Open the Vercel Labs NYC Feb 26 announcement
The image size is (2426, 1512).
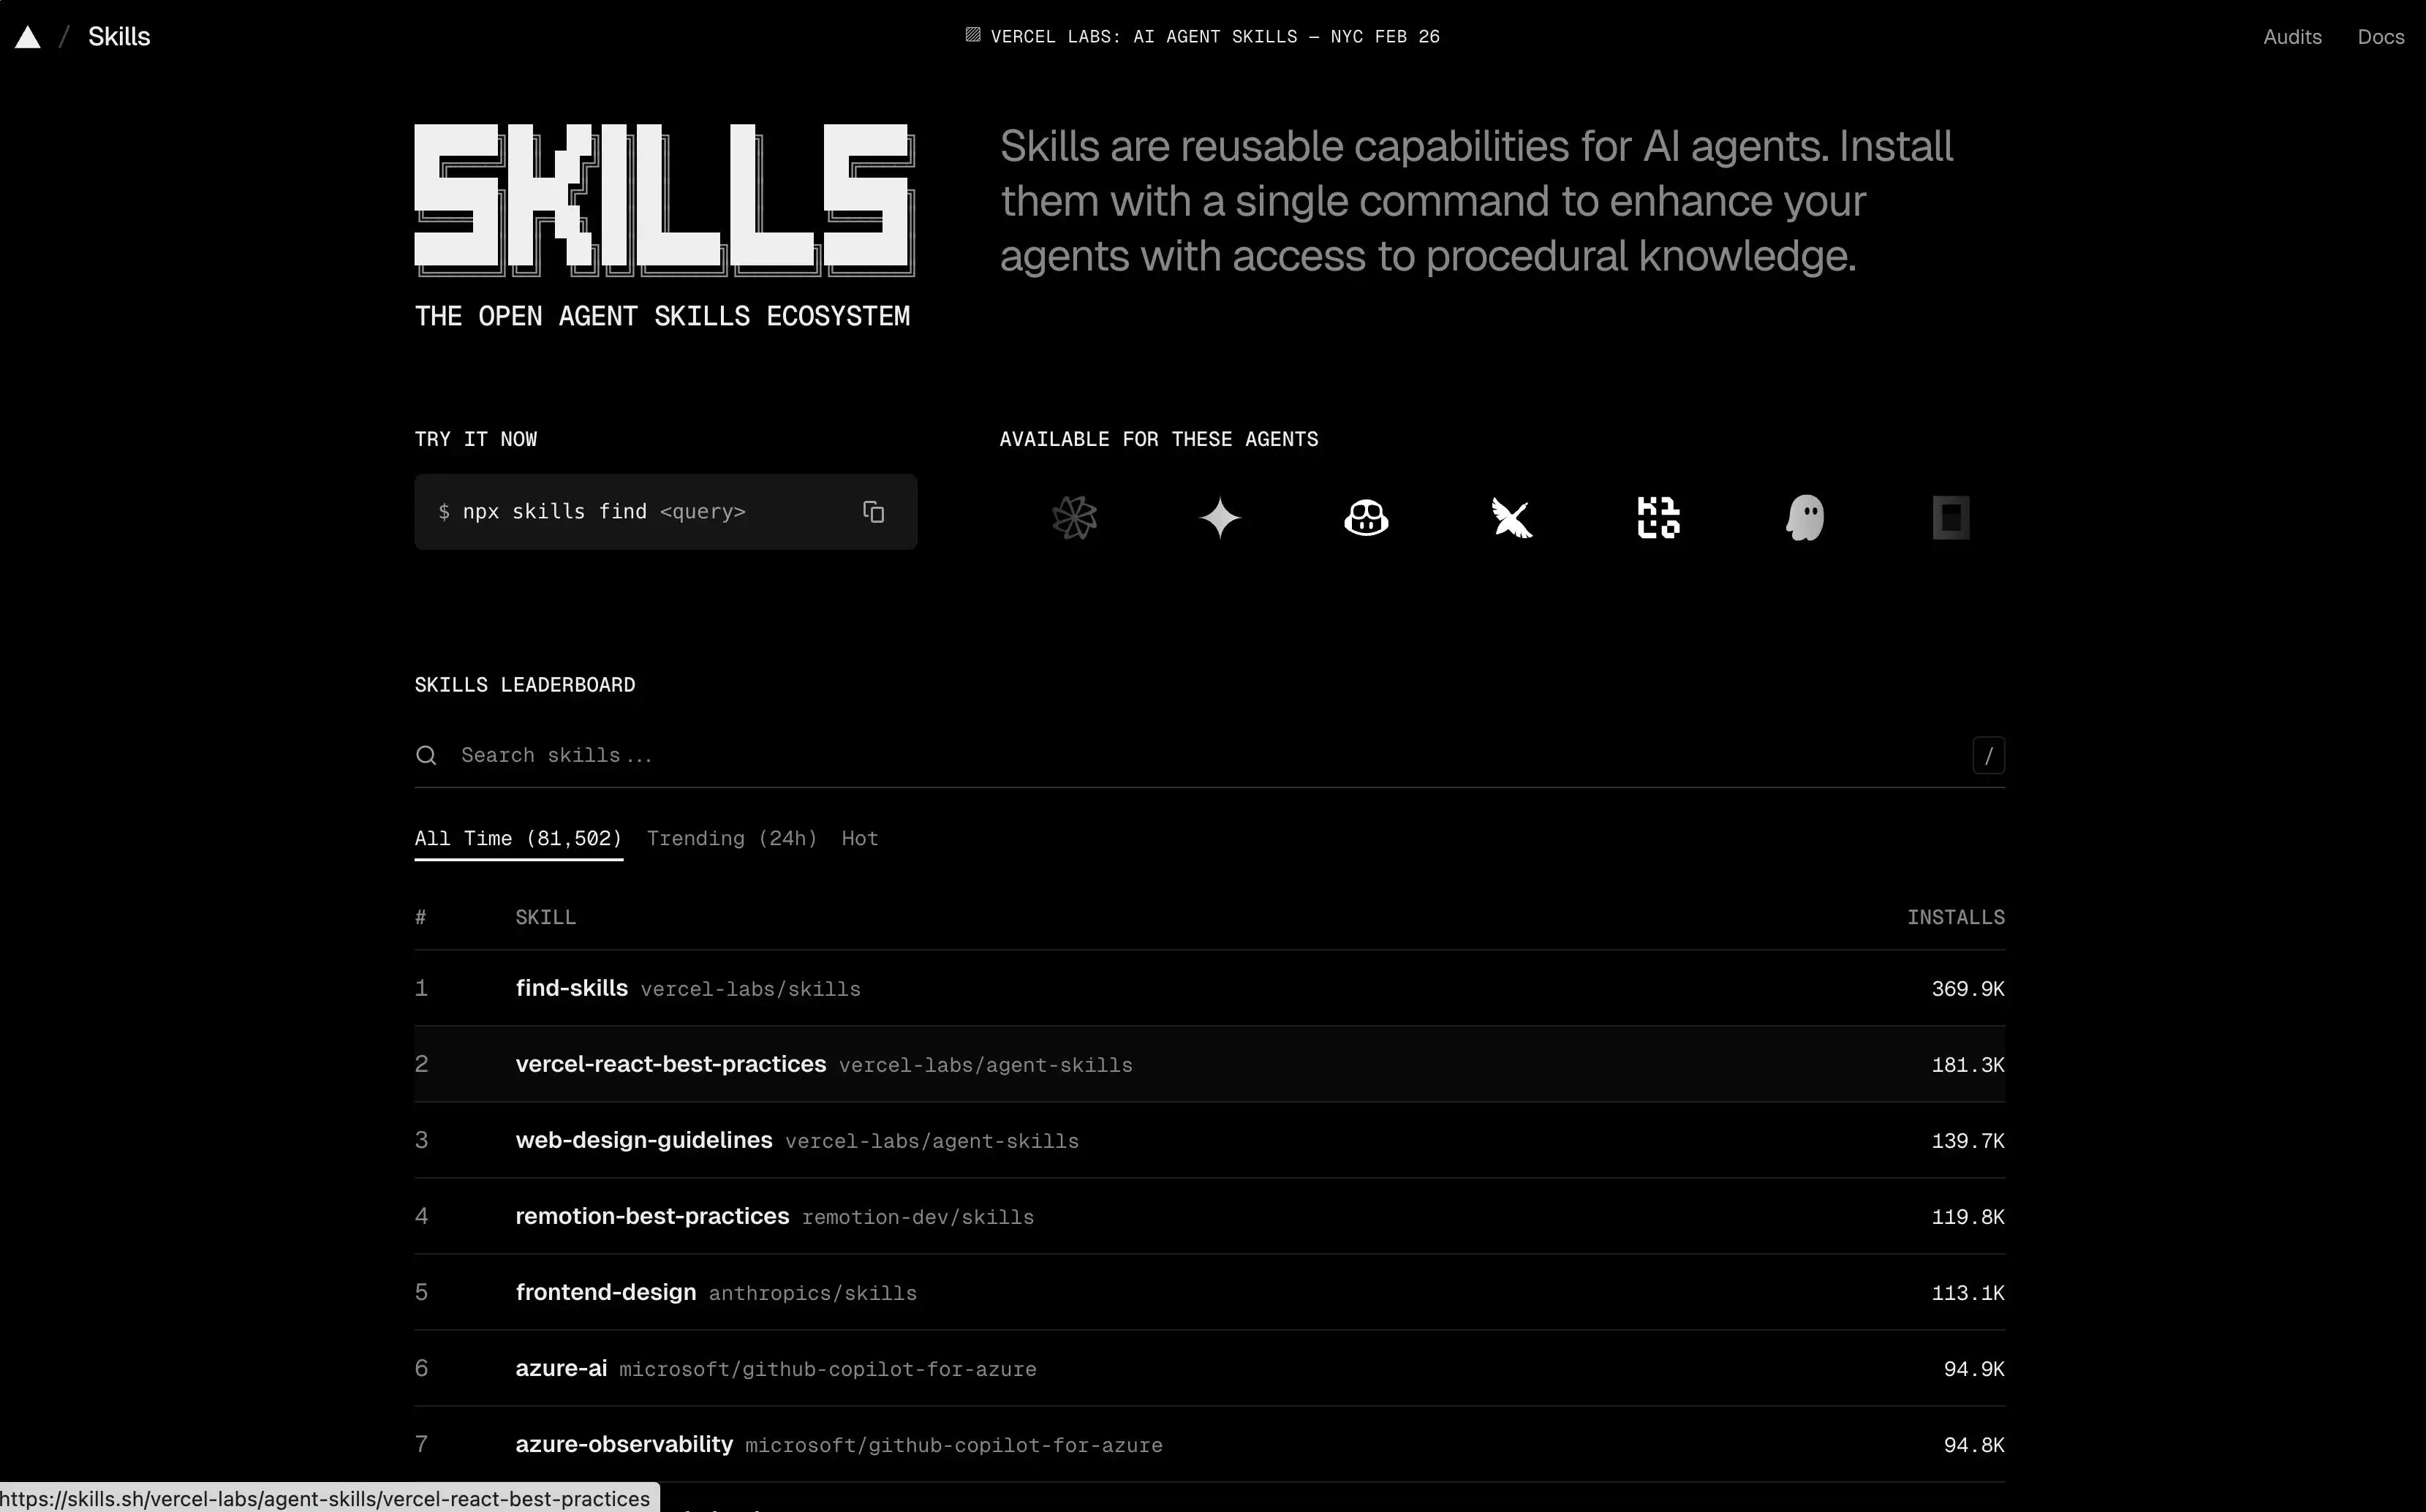(x=1203, y=37)
